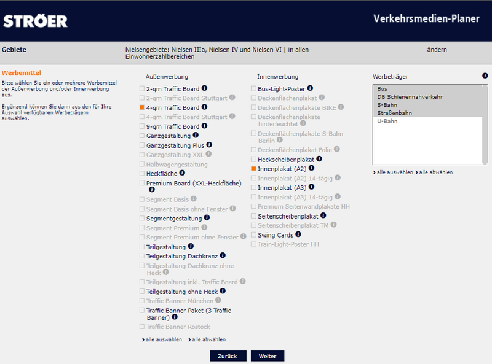The image size is (492, 364).
Task: Open info icon for Ganzgestaltung Plus
Action: 209,145
